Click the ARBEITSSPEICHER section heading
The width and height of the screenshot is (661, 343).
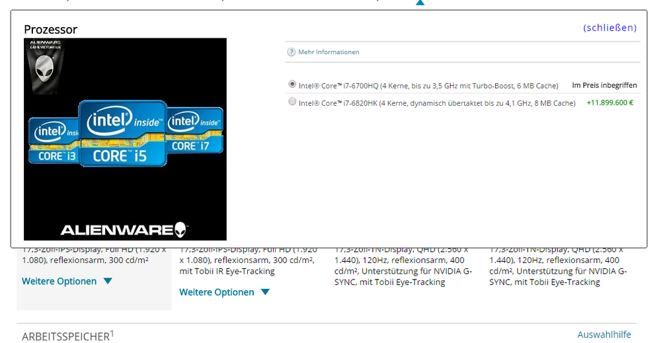[x=66, y=336]
